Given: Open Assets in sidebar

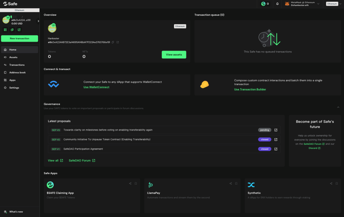Looking at the screenshot, I should click(19, 57).
